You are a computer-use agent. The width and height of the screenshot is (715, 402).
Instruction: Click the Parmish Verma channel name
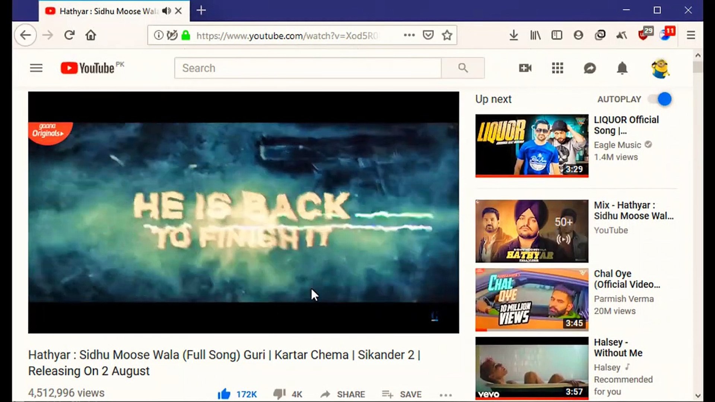tap(624, 299)
